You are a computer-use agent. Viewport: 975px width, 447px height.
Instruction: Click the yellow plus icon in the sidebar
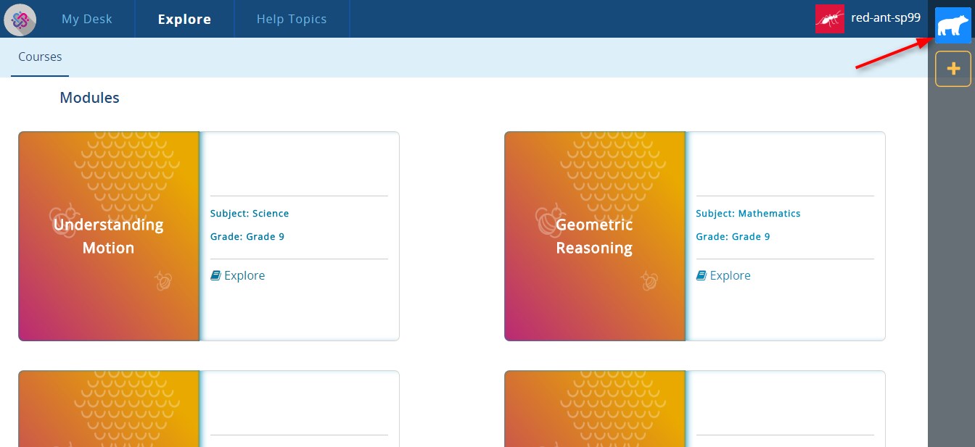(953, 70)
